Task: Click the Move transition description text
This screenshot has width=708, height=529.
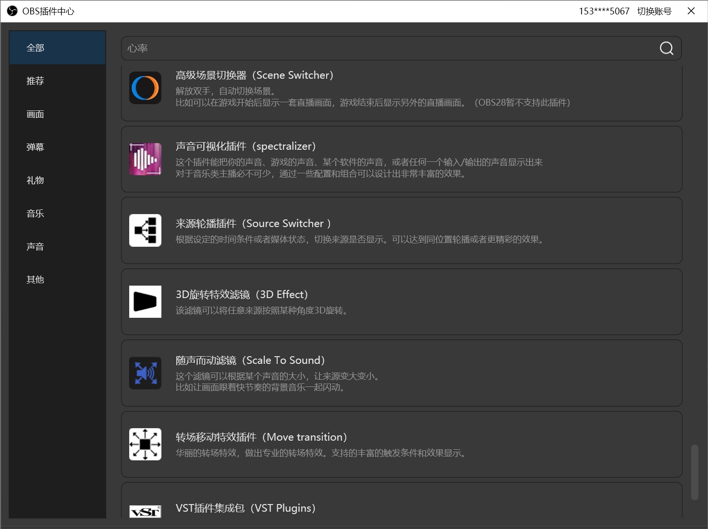Action: coord(321,453)
